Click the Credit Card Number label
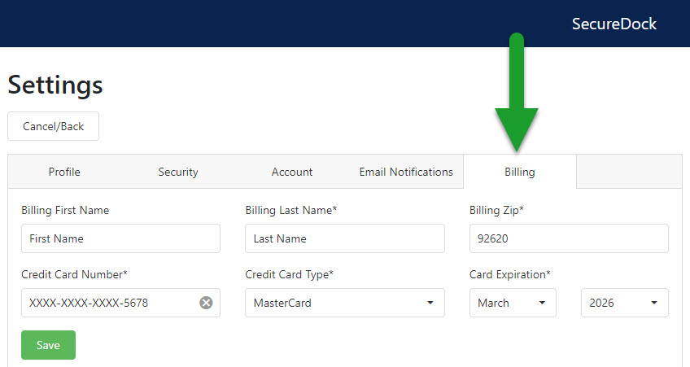Image resolution: width=690 pixels, height=367 pixels. click(74, 274)
